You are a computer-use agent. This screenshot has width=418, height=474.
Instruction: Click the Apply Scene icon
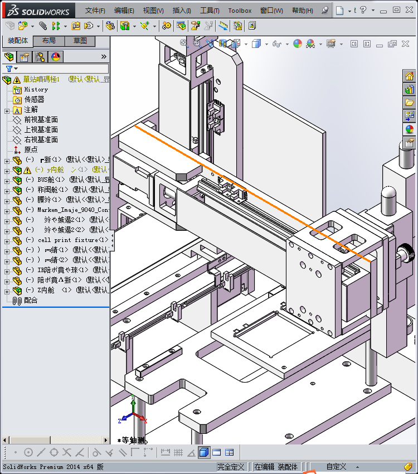310,44
